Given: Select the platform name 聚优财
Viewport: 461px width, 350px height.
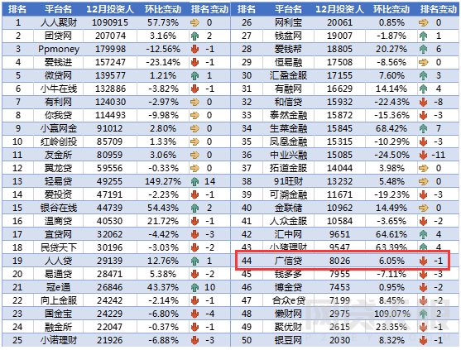Looking at the screenshot, I should click(288, 327).
